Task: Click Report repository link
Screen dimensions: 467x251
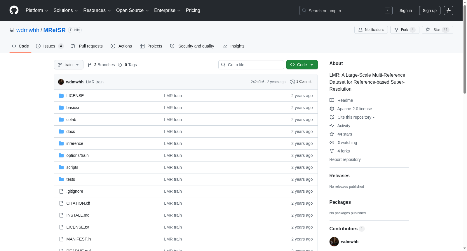Action: (345, 159)
